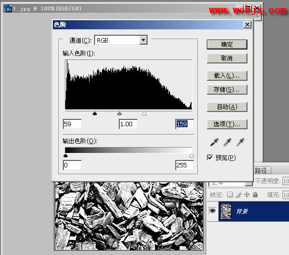
Task: Apply 自动(A) auto levels
Action: [227, 107]
